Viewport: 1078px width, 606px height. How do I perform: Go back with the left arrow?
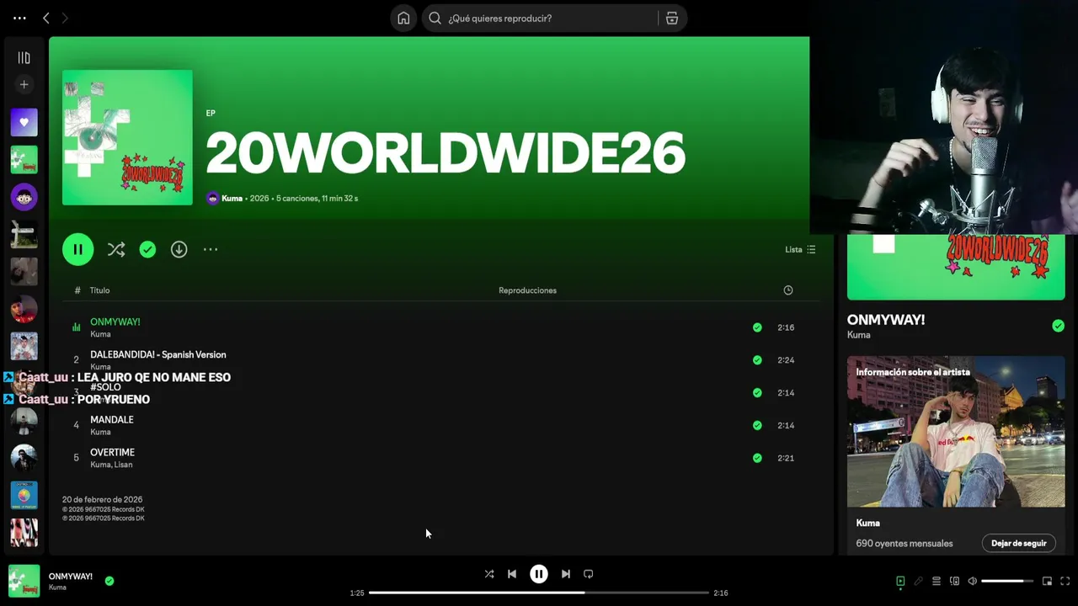pos(46,18)
